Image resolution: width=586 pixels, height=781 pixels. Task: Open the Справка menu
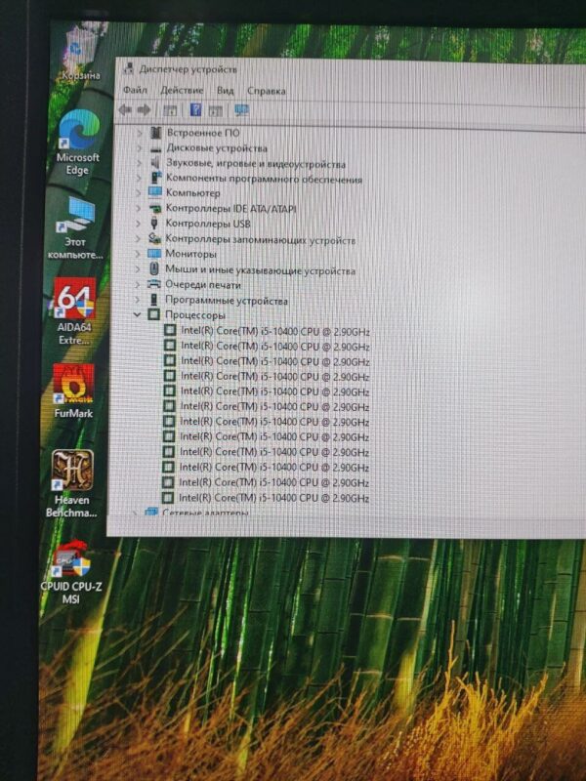click(267, 91)
